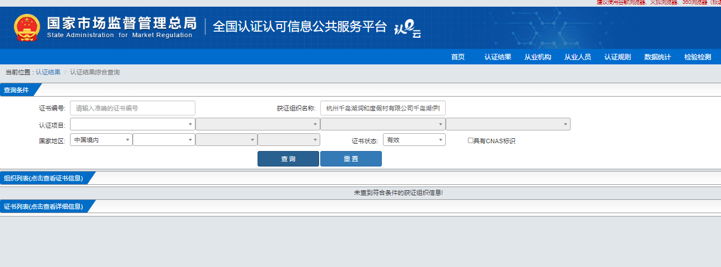Screen dimensions: 721x267
Task: Click the 认证结果 breadcrumb link
Action: [x=48, y=73]
